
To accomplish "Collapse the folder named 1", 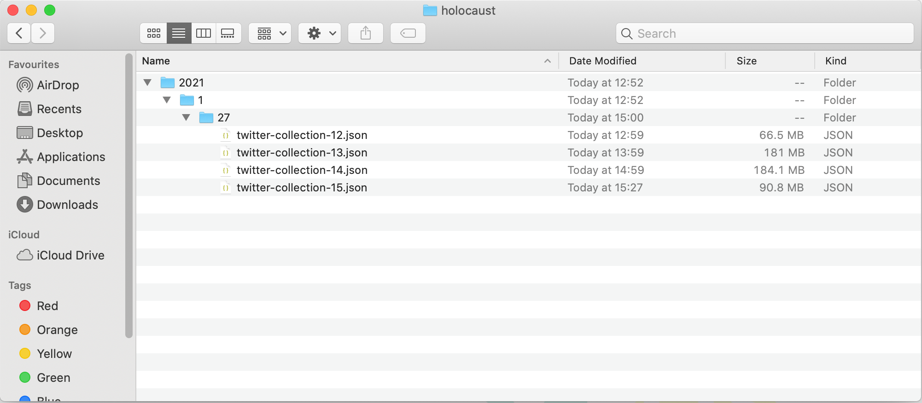I will point(167,100).
